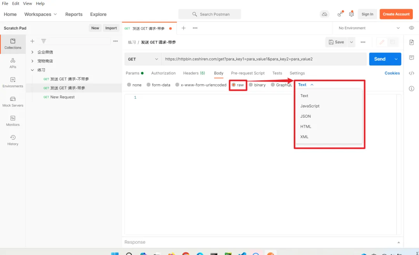Switch to the Headers (6) tab
419x255 pixels.
(x=194, y=73)
